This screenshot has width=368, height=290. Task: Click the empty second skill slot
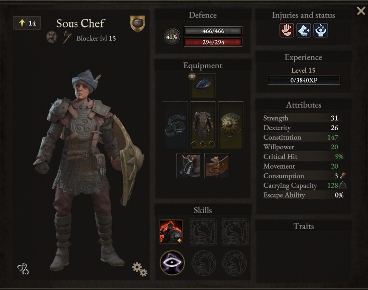(203, 232)
